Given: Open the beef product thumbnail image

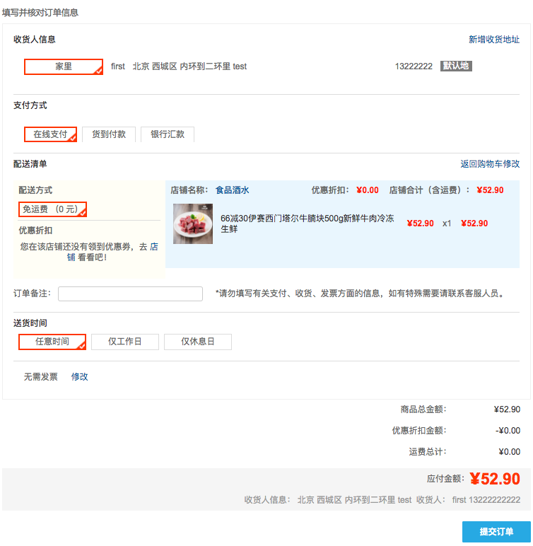Looking at the screenshot, I should (x=193, y=223).
